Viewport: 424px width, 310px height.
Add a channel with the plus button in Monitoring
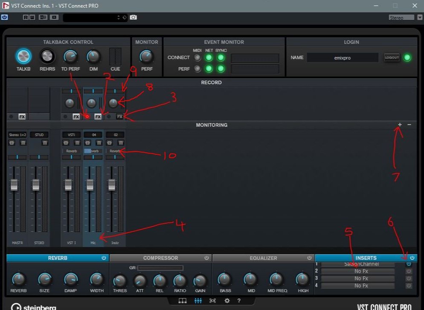[400, 125]
